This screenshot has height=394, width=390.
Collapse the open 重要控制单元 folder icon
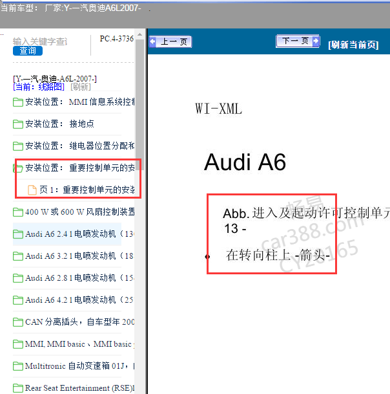pos(18,168)
